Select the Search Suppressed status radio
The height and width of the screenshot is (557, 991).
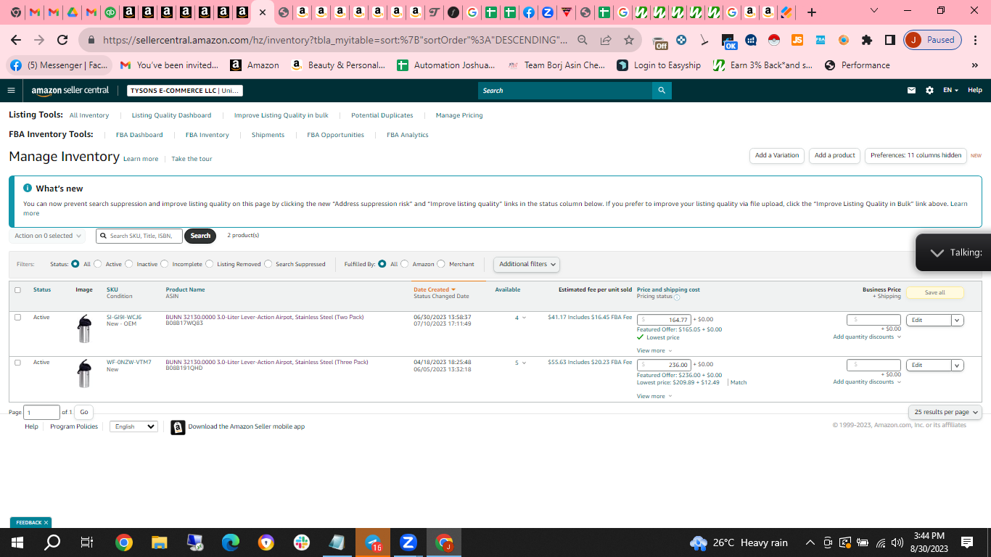pyautogui.click(x=268, y=264)
